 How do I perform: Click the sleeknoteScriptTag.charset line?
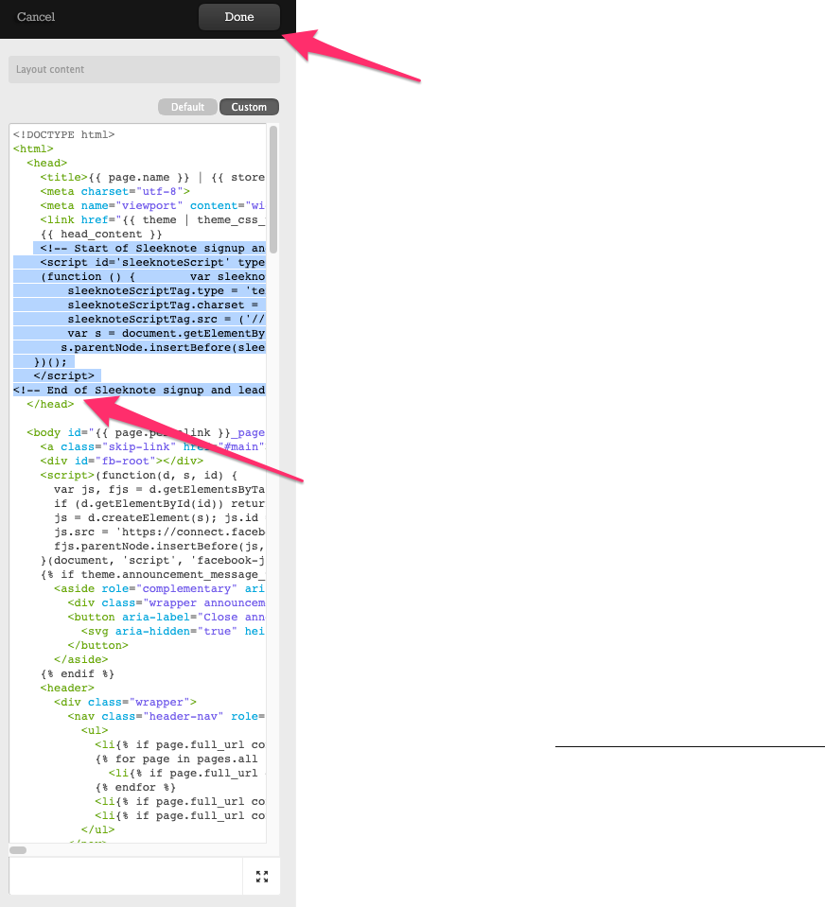click(163, 305)
